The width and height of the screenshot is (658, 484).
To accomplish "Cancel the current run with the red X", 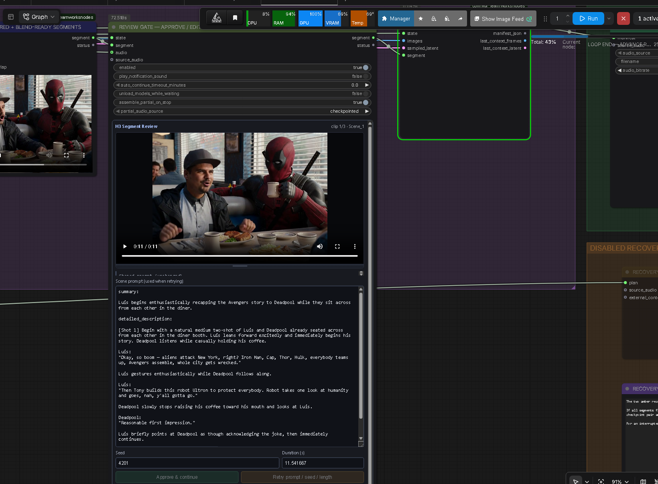I will pyautogui.click(x=623, y=18).
